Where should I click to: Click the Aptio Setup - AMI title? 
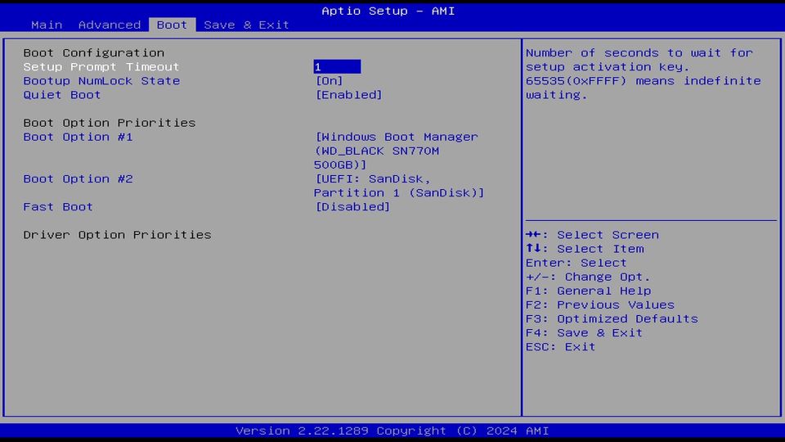click(388, 11)
